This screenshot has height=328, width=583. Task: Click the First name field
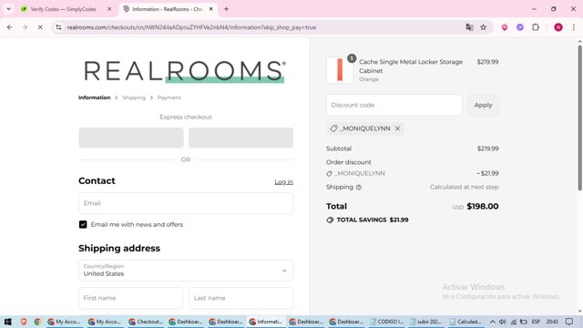pyautogui.click(x=130, y=298)
